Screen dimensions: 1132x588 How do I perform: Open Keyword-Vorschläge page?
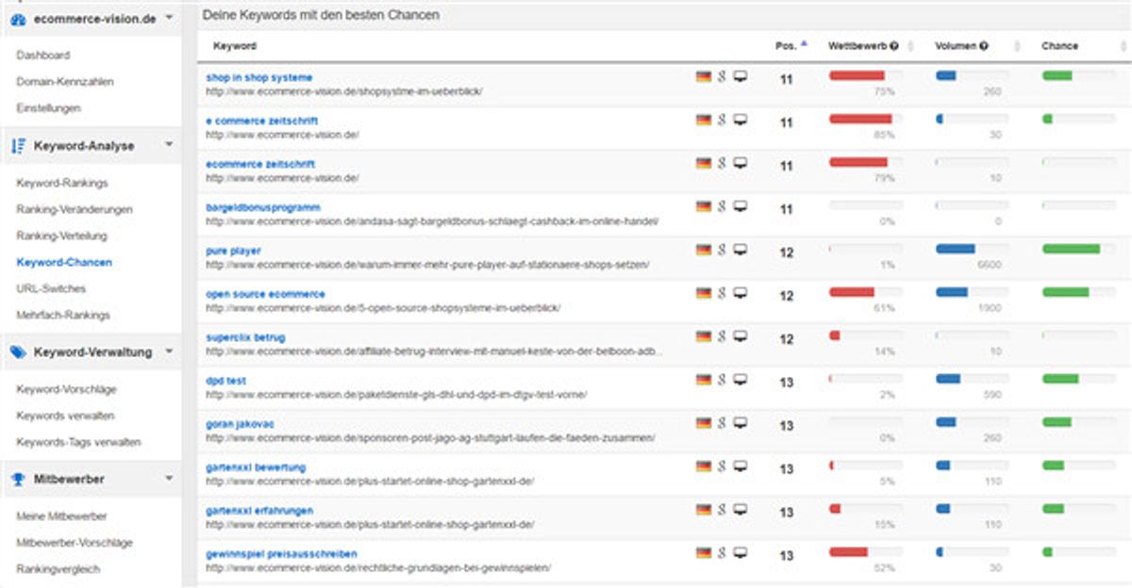[x=67, y=389]
